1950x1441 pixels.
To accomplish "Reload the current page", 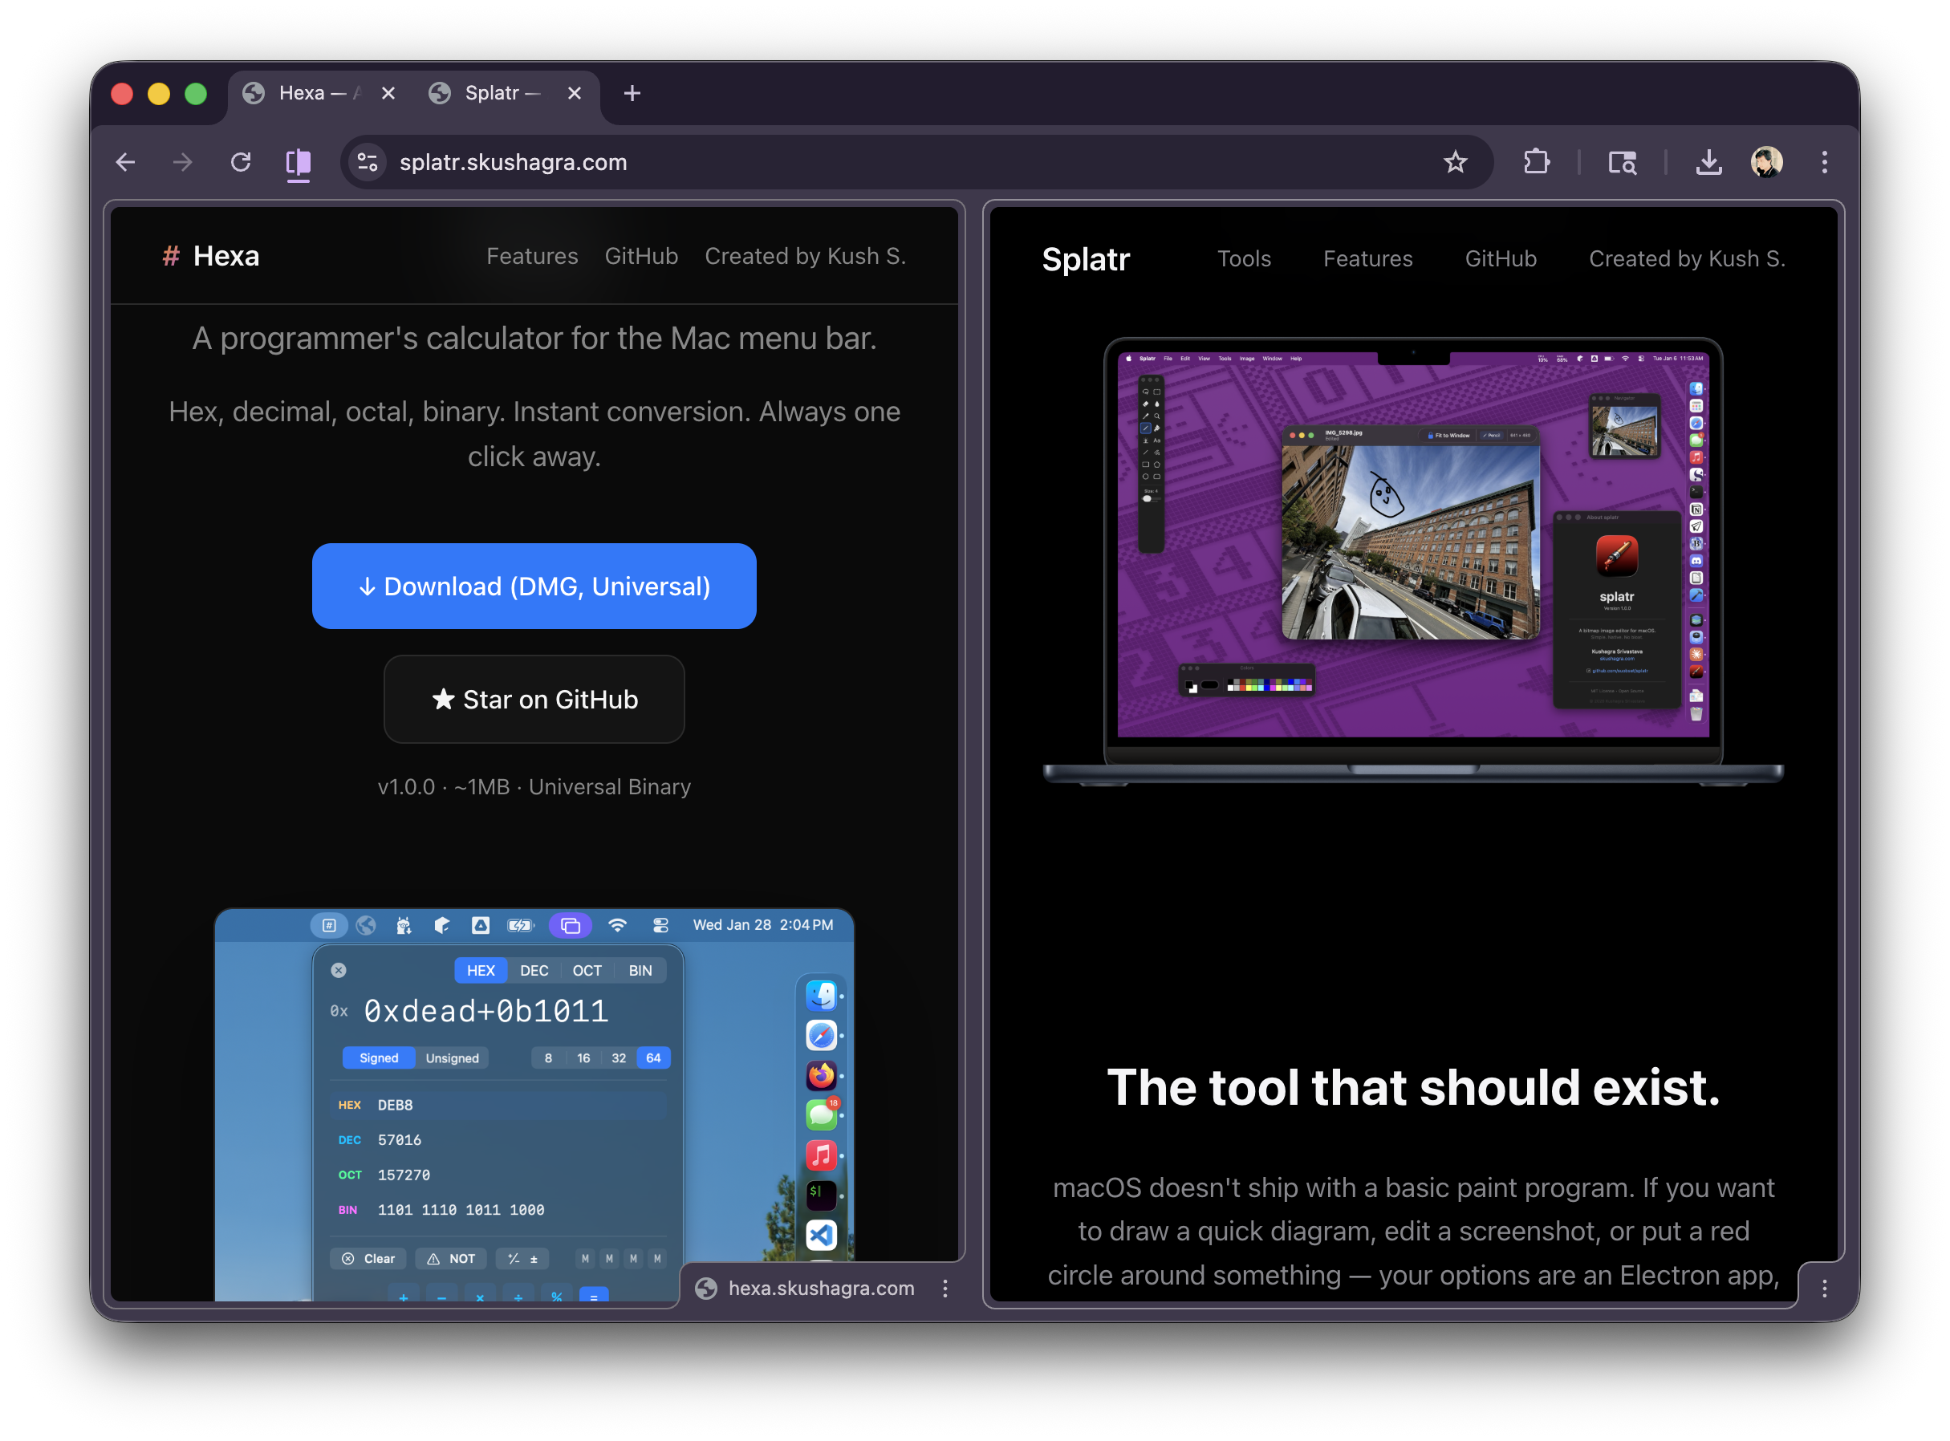I will pyautogui.click(x=242, y=162).
